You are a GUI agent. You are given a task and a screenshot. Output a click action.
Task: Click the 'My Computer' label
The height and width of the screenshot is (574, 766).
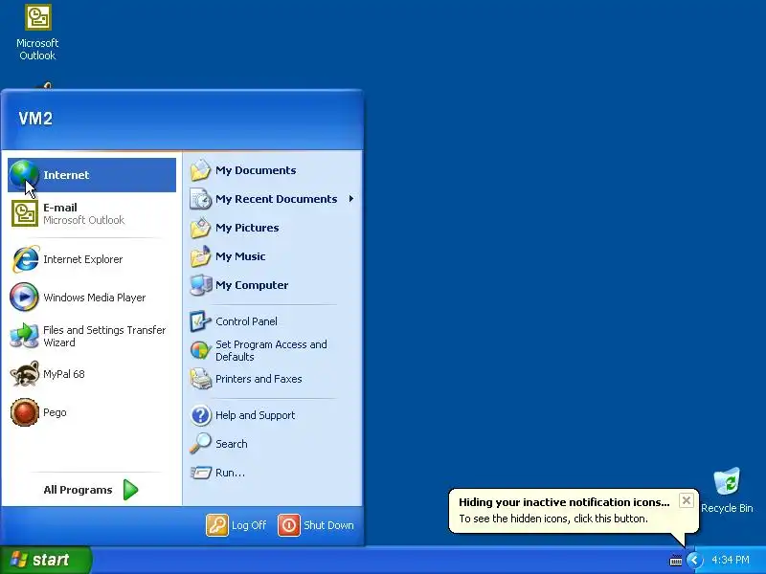pyautogui.click(x=252, y=285)
